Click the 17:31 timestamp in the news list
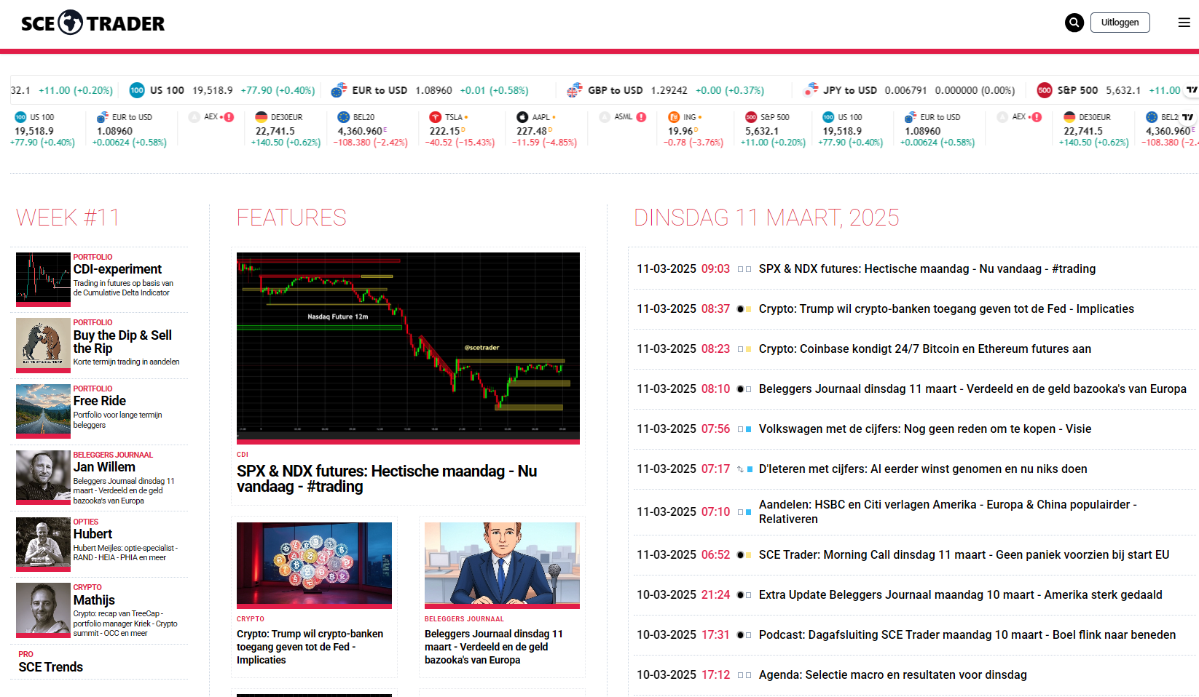The height and width of the screenshot is (697, 1199). [715, 635]
